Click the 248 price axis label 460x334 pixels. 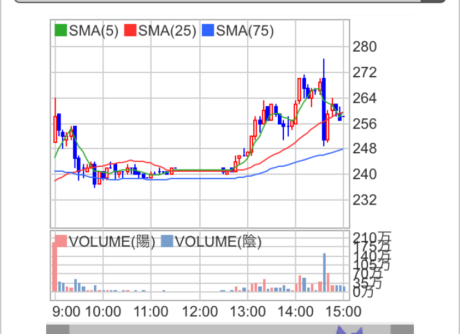pyautogui.click(x=364, y=149)
